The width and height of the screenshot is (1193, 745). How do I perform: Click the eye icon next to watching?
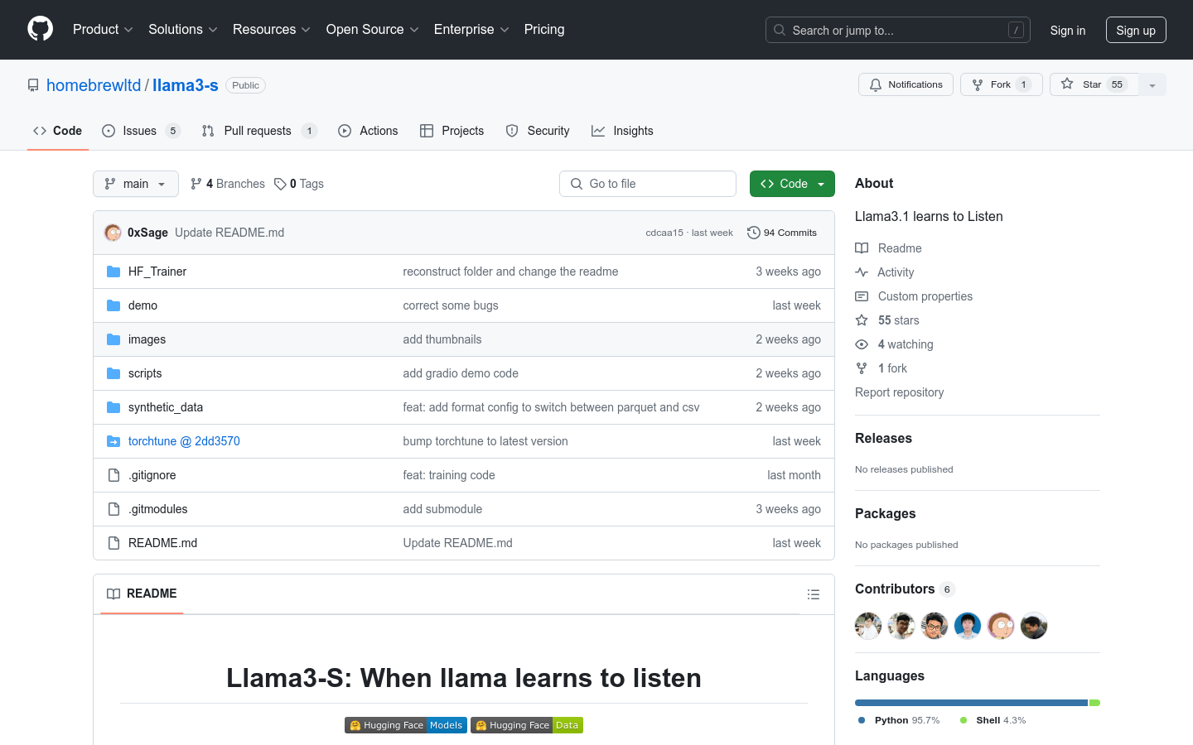pos(862,344)
